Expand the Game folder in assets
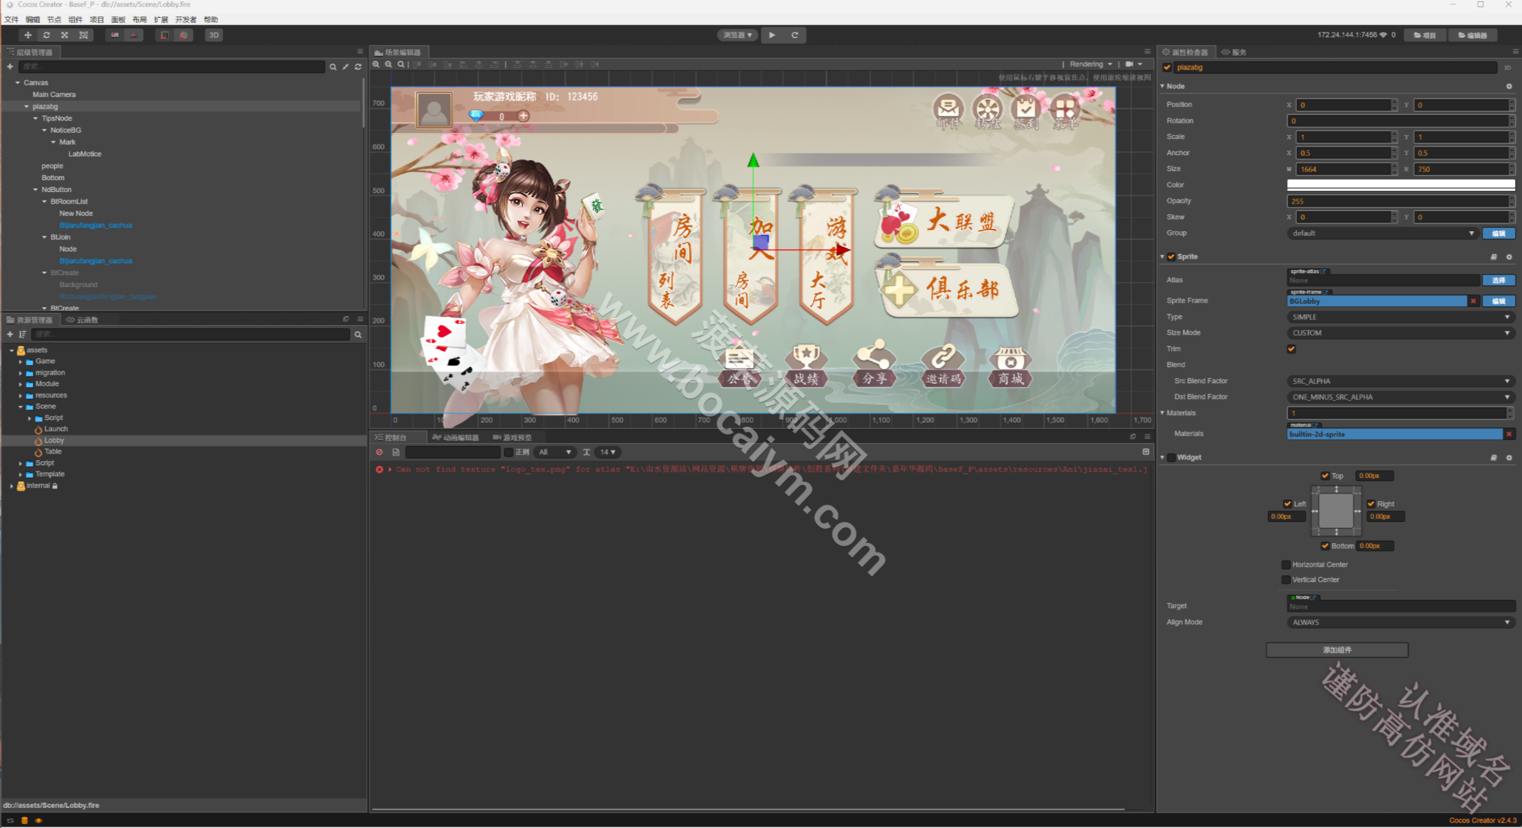This screenshot has height=828, width=1522. click(21, 361)
